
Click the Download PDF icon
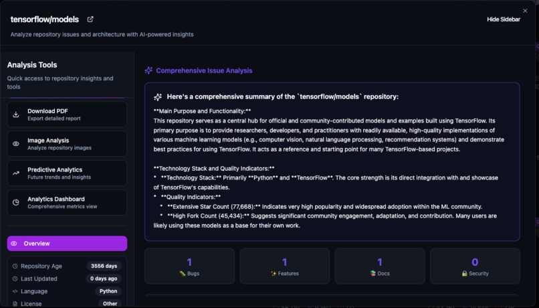point(16,114)
